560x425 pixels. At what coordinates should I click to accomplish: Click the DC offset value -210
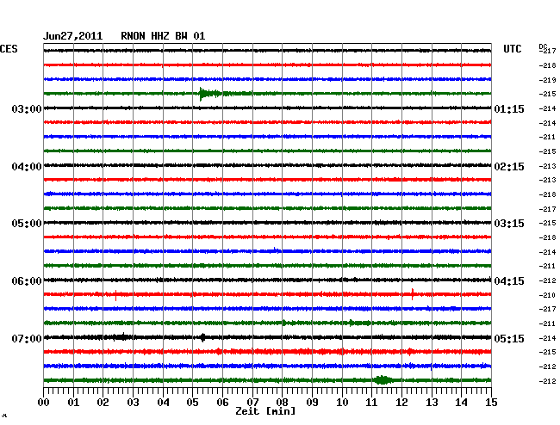point(547,295)
